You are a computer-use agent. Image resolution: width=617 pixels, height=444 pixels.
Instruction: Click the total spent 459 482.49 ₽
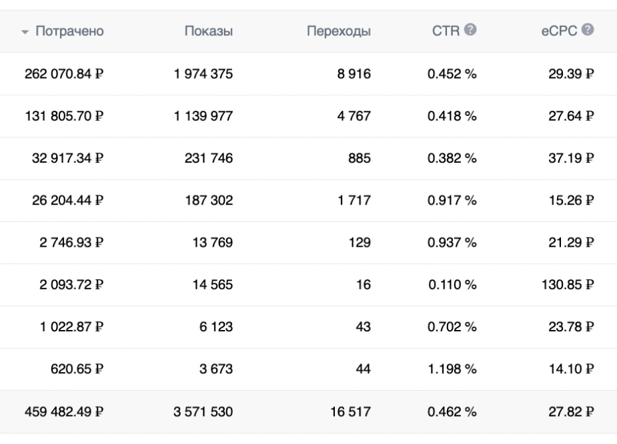[64, 412]
